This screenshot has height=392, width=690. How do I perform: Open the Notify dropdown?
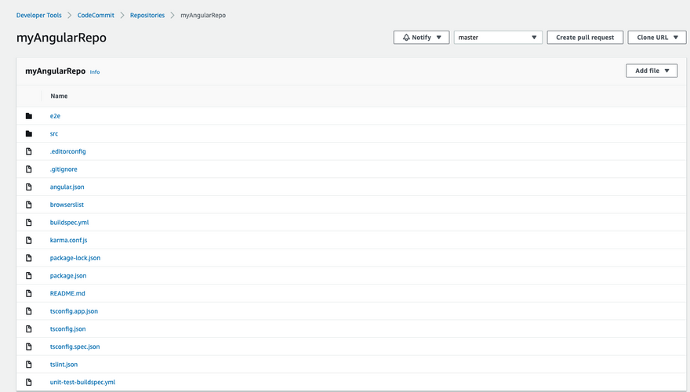(421, 38)
